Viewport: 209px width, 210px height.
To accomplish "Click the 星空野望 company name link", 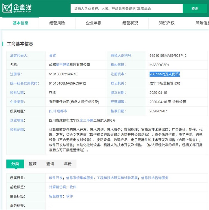I will 62,65.
